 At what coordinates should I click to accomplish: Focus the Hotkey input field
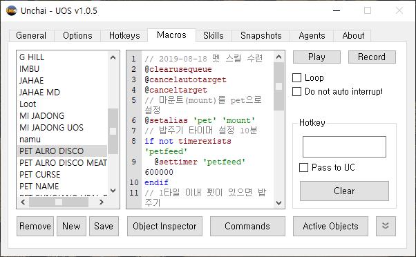344,146
